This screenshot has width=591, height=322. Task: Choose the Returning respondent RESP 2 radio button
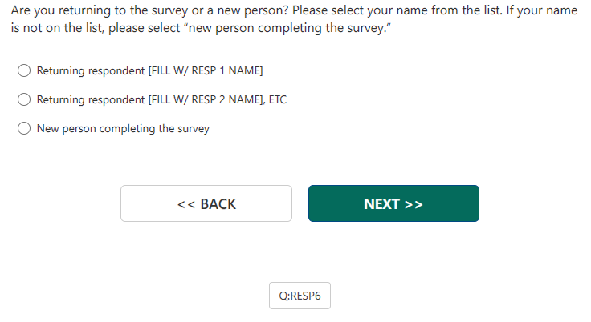(x=25, y=99)
